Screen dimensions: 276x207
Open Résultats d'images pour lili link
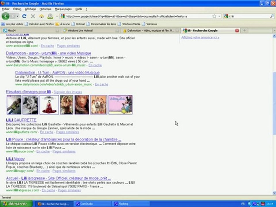(28, 92)
